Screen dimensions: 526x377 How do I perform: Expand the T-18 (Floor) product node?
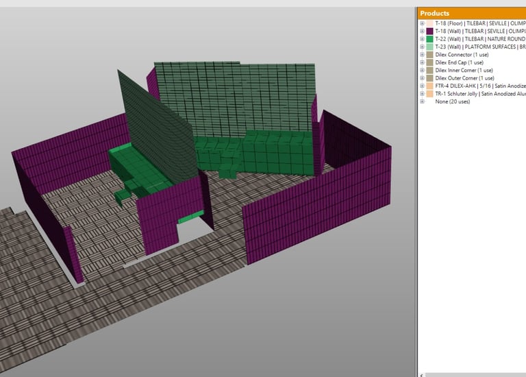(x=422, y=23)
